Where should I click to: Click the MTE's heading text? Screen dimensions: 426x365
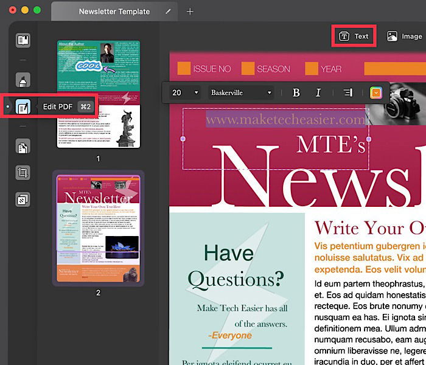point(330,145)
